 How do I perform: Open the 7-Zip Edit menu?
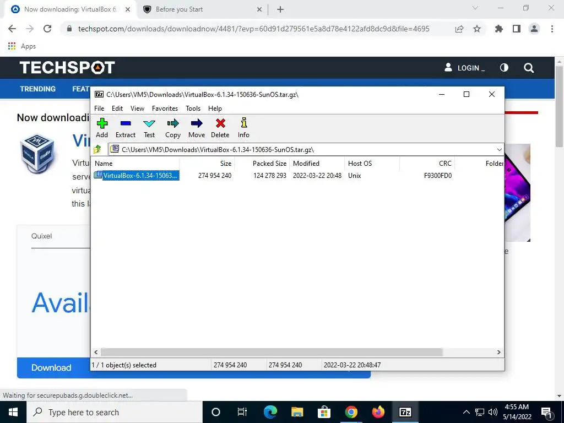pos(117,109)
